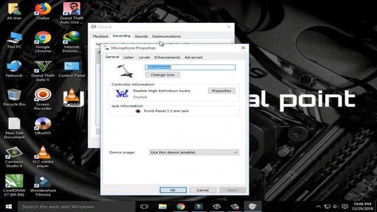Switch to Playback tab in Sound window
377x212 pixels.
[x=101, y=37]
